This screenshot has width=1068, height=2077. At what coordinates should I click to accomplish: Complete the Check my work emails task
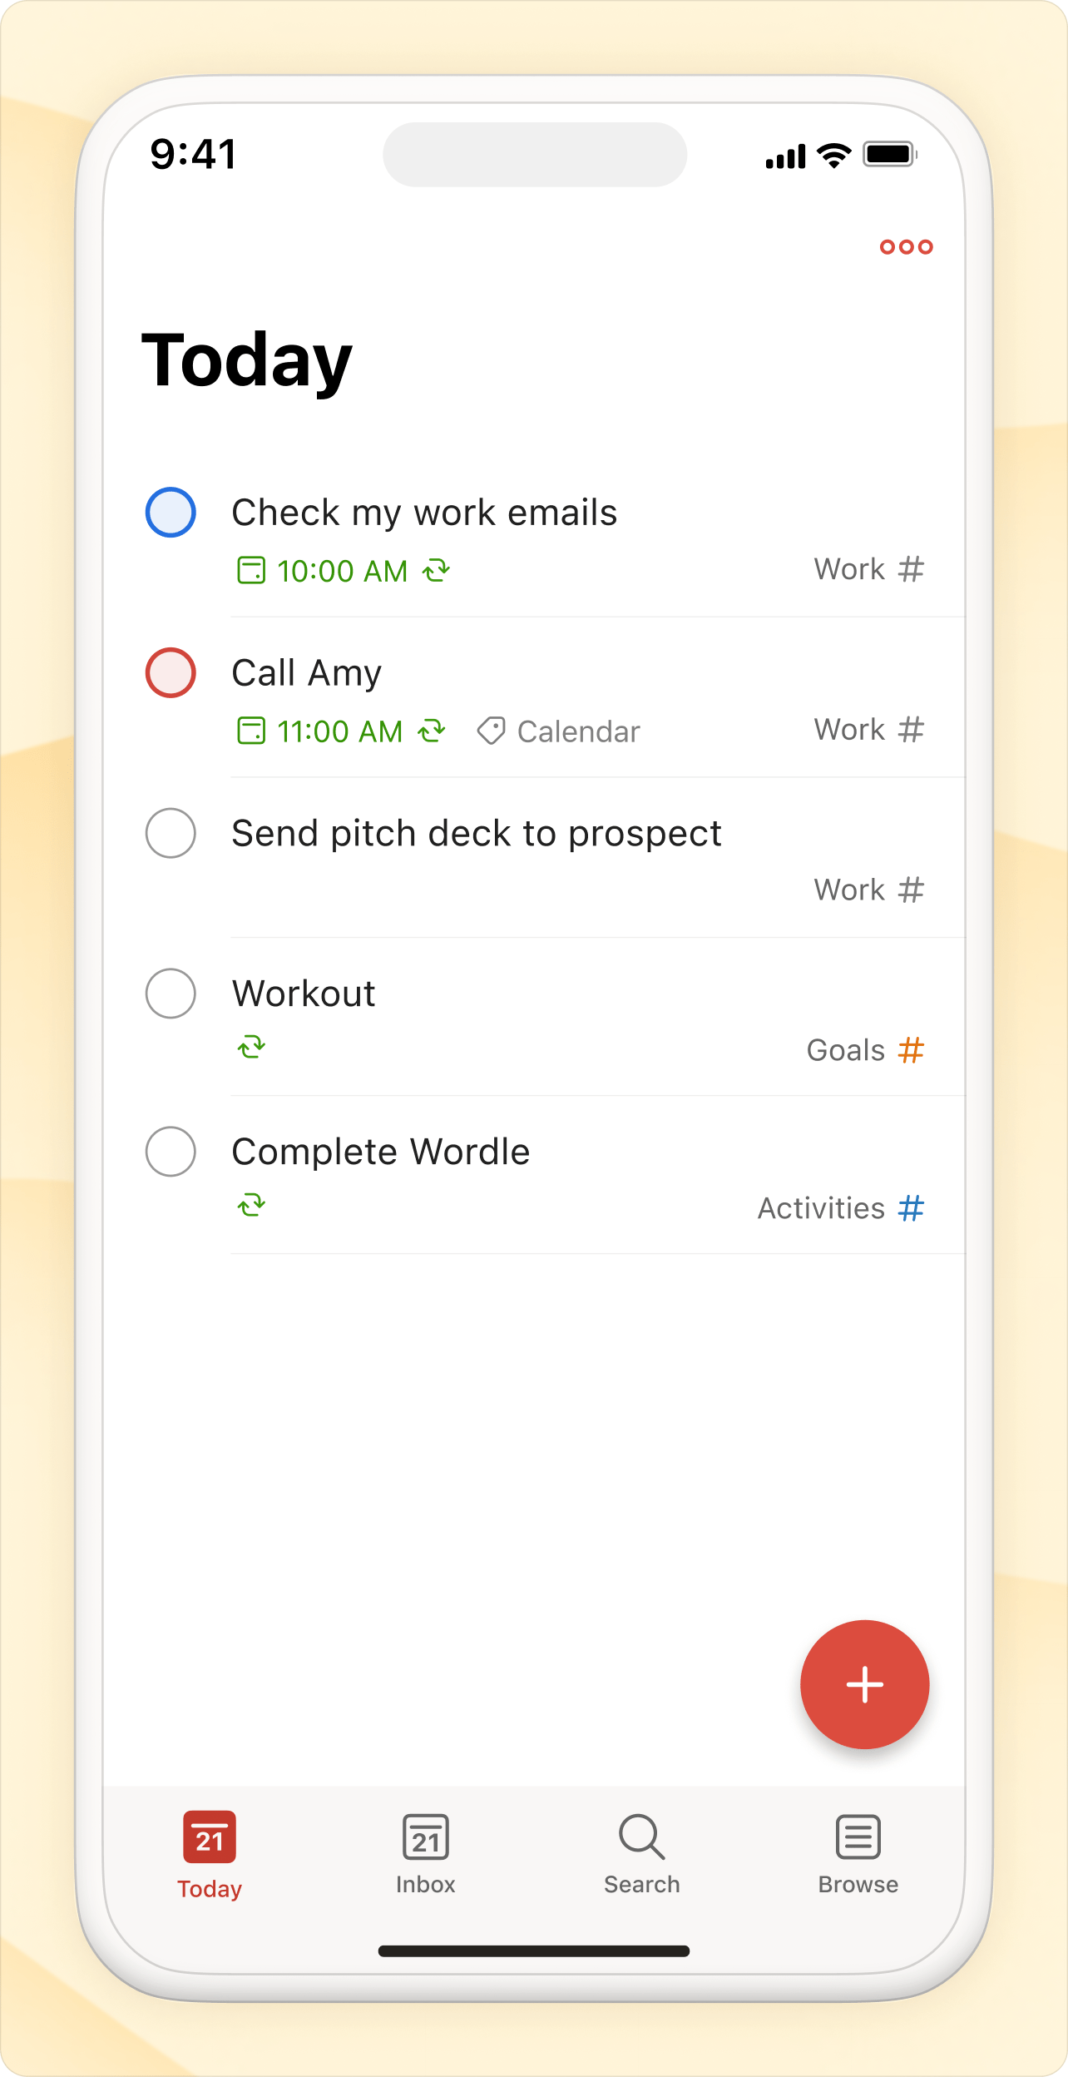(x=171, y=513)
